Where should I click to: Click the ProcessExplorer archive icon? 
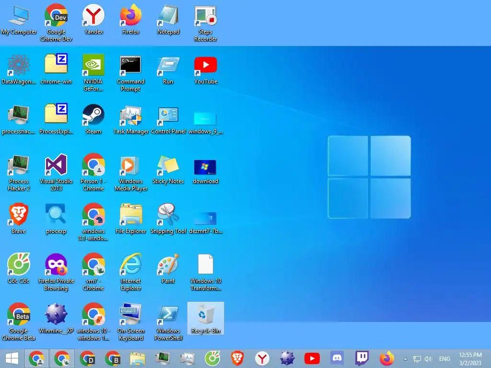tap(56, 119)
